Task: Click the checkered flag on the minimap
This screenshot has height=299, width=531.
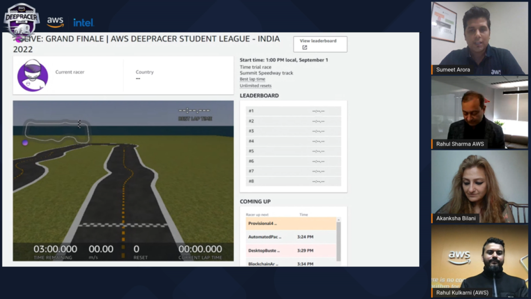Action: [x=79, y=124]
